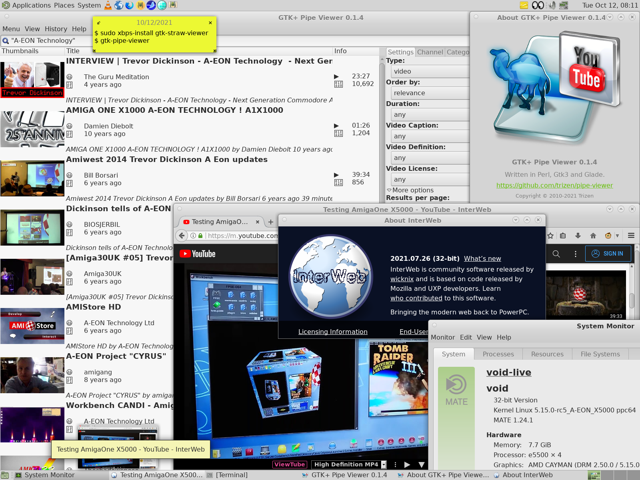Open the InterWeb hamburger menu

click(631, 236)
